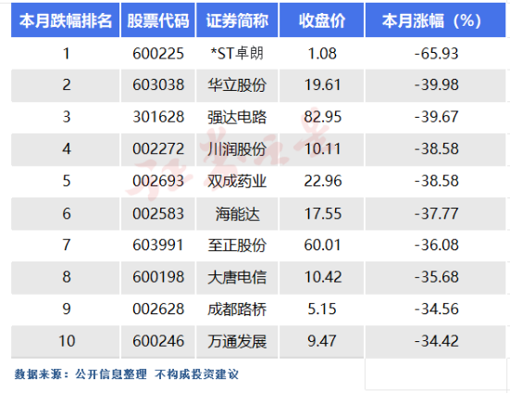
Task: Click stock code 603991
Action: [158, 245]
